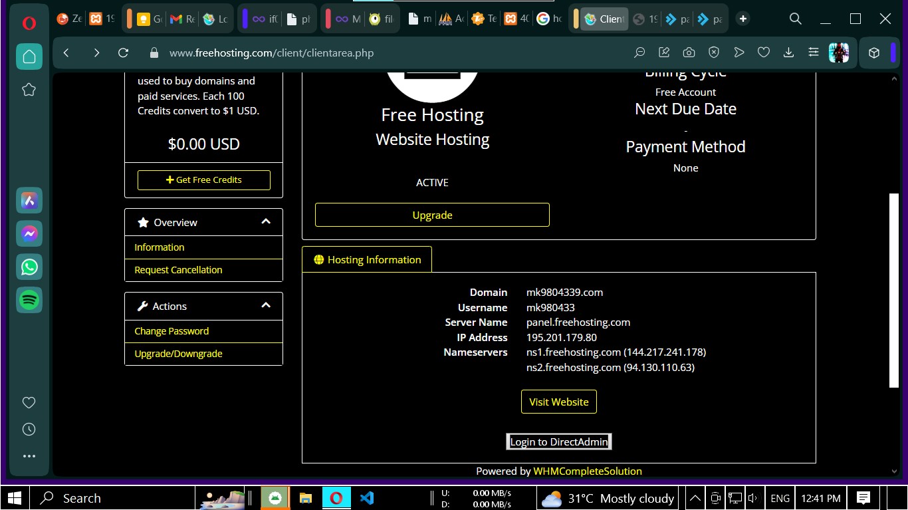Open Spotify in the Opera sidebar
908x510 pixels.
29,301
